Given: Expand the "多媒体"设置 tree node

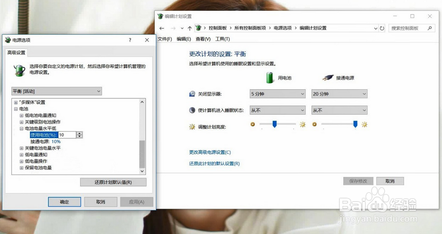Looking at the screenshot, I should click(x=16, y=102).
